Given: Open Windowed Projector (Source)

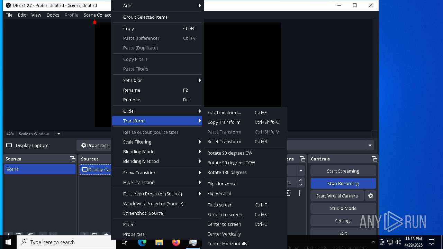Looking at the screenshot, I should tap(157, 203).
